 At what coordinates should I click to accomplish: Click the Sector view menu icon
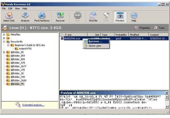click(86, 46)
